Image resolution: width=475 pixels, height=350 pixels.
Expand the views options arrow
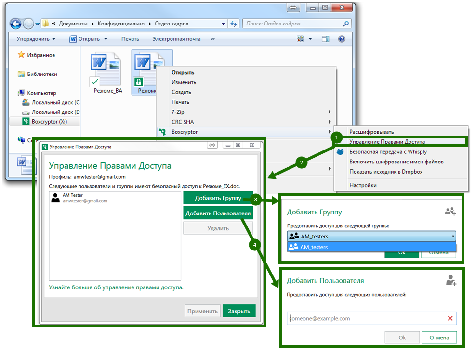point(310,39)
